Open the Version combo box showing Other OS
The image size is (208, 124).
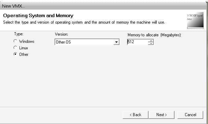[87, 42]
